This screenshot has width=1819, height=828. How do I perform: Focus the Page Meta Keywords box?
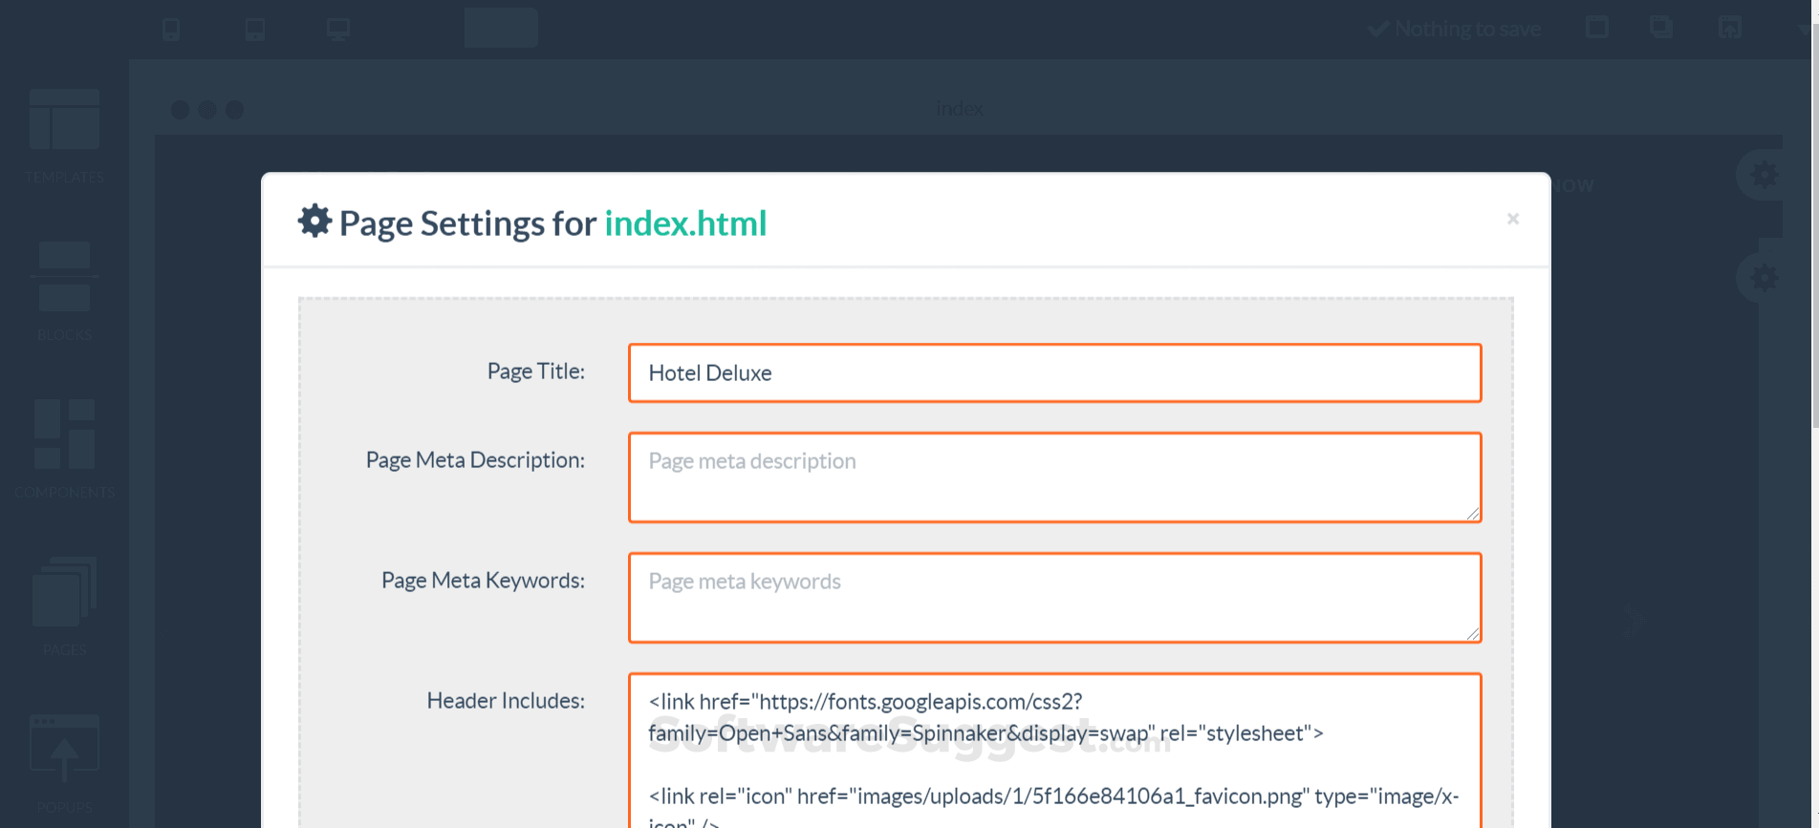[1054, 597]
